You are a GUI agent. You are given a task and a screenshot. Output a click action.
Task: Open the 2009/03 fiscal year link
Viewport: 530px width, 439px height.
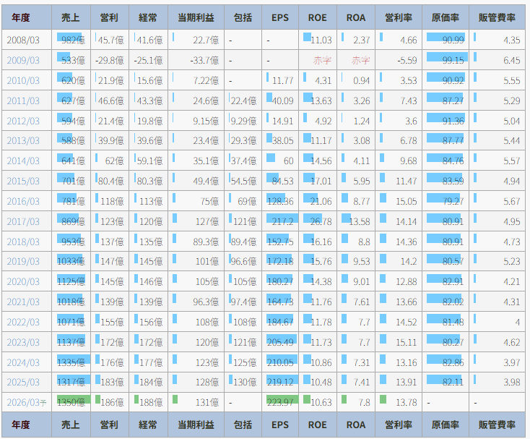[23, 61]
